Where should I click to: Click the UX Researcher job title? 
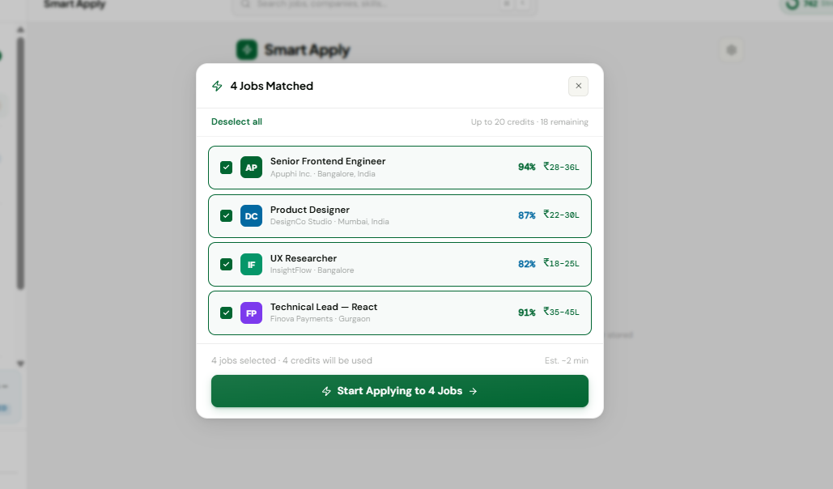point(304,258)
